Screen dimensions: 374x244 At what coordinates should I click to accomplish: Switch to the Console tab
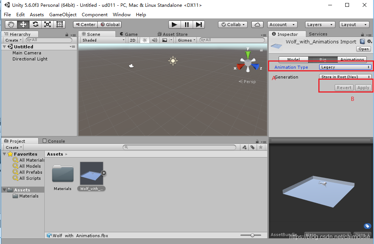pyautogui.click(x=54, y=141)
